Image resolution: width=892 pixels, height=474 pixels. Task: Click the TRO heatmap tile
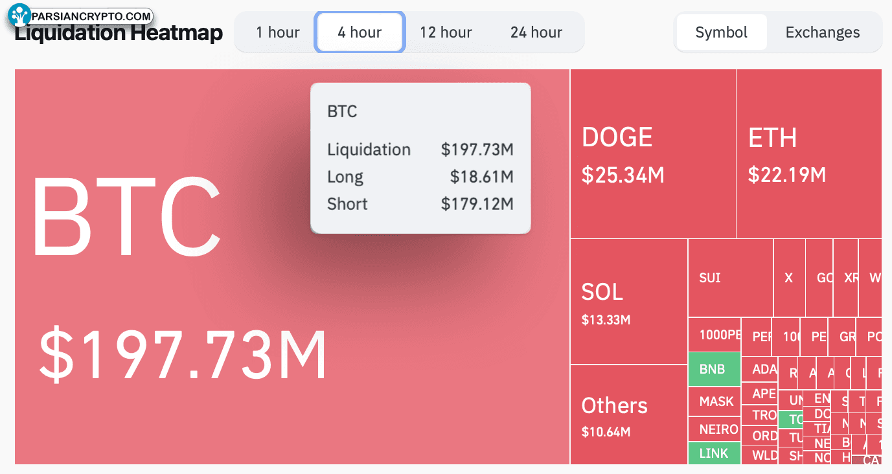[759, 415]
